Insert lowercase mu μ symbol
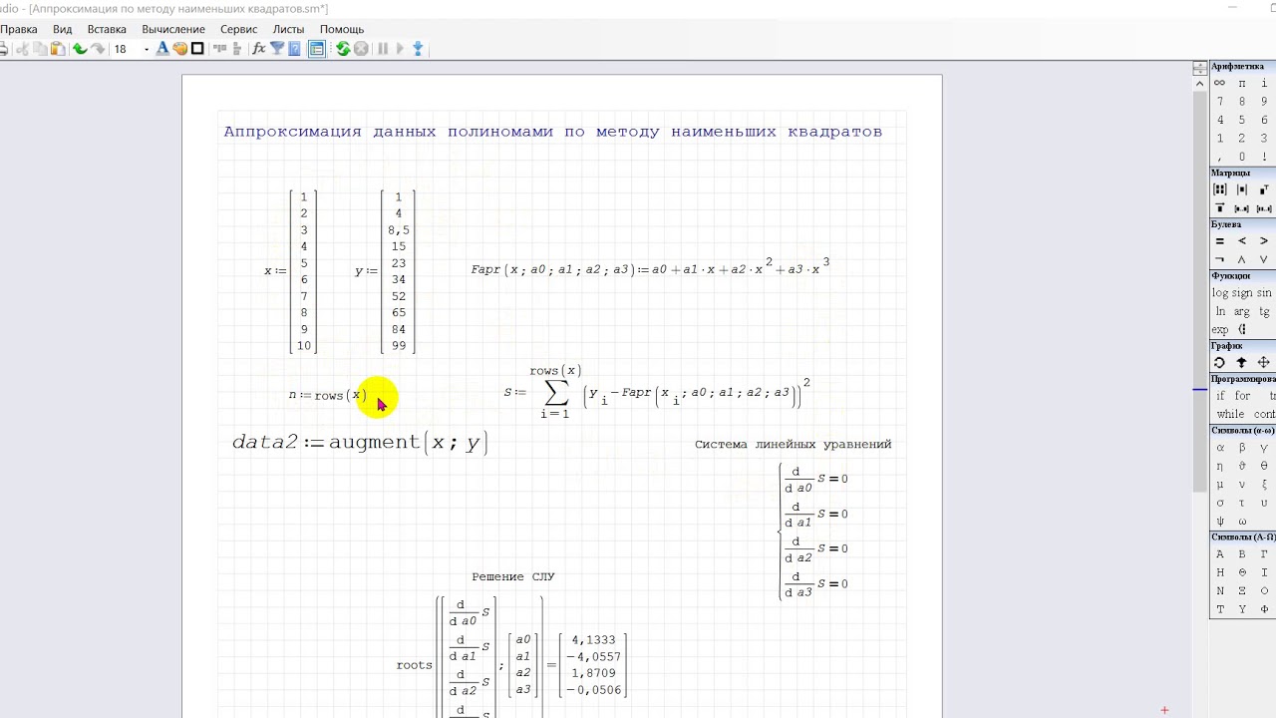1276x718 pixels. (1220, 485)
